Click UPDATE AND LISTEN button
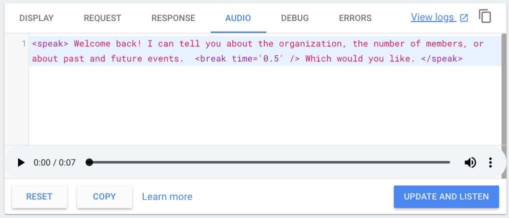Screen dimensions: 509x218 446,196
